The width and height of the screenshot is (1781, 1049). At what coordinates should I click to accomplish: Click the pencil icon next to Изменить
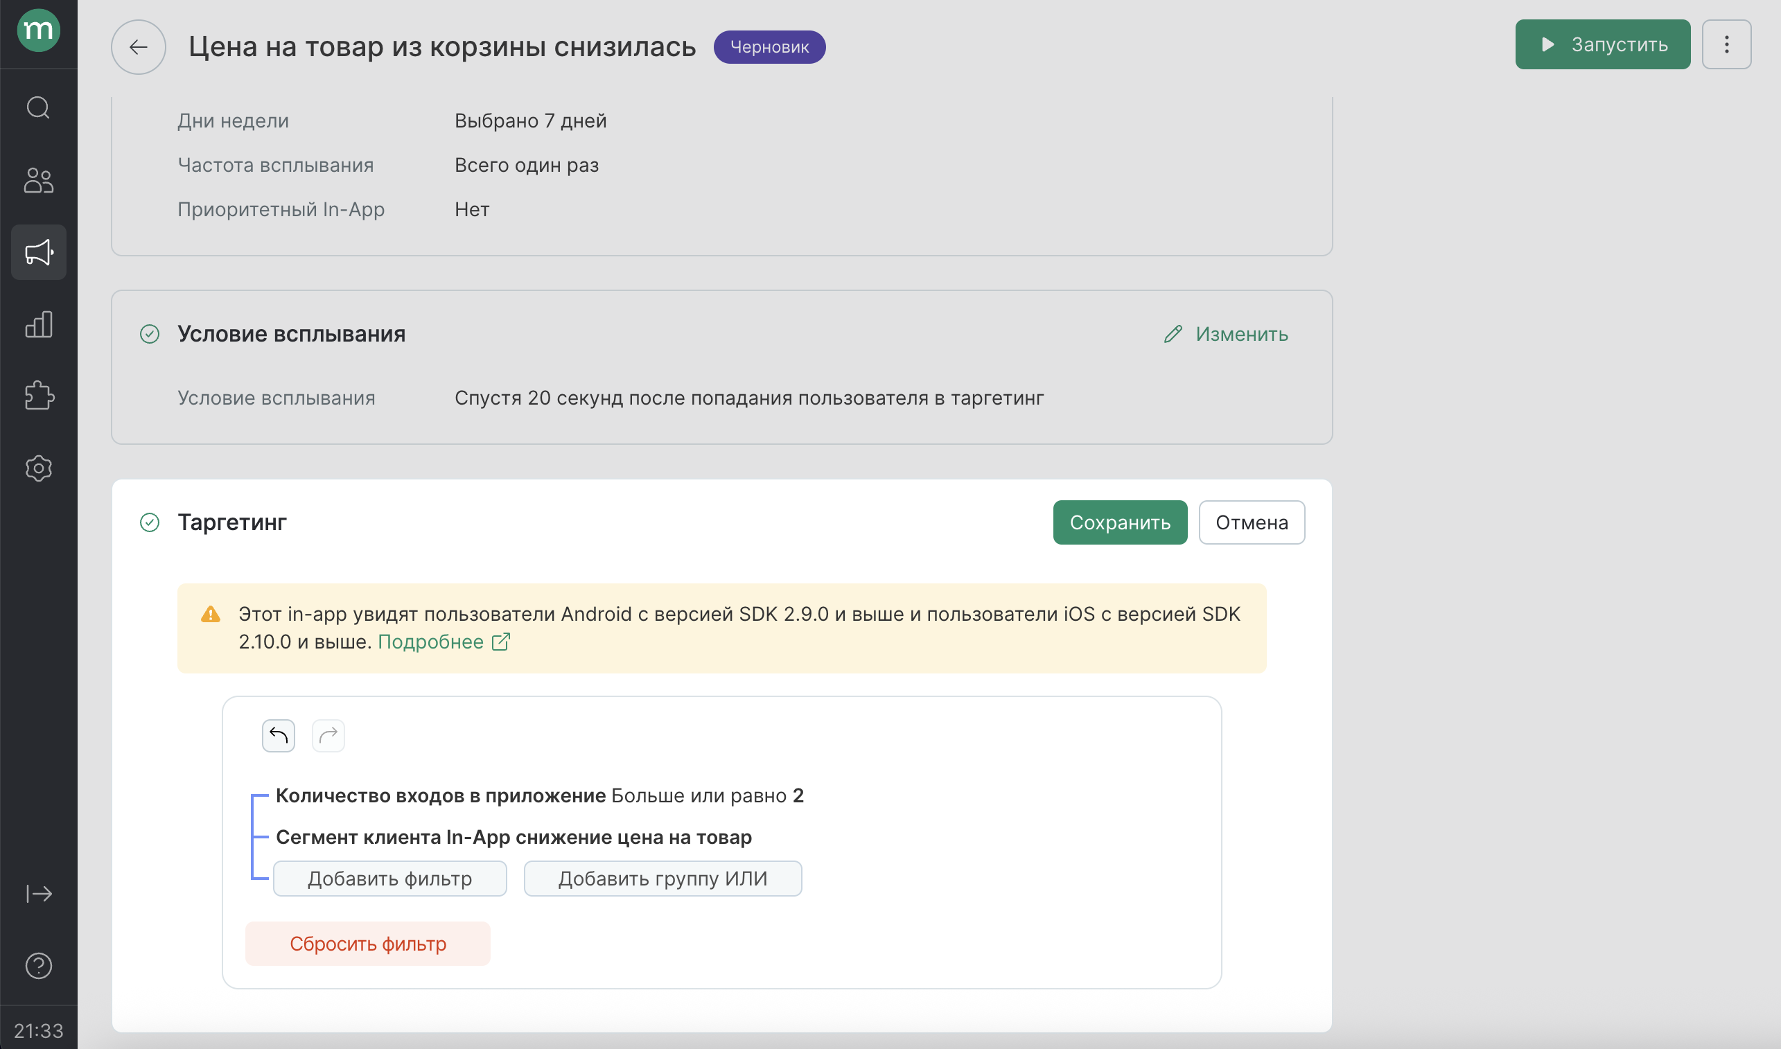tap(1173, 334)
